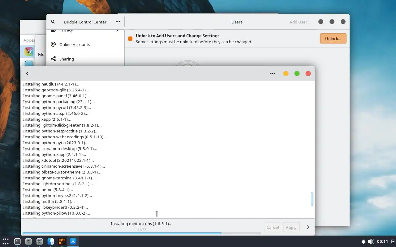This screenshot has width=396, height=247.
Task: Select 'Installing libkeybinder3 (0.3.2-4)...' line
Action: 55,207
